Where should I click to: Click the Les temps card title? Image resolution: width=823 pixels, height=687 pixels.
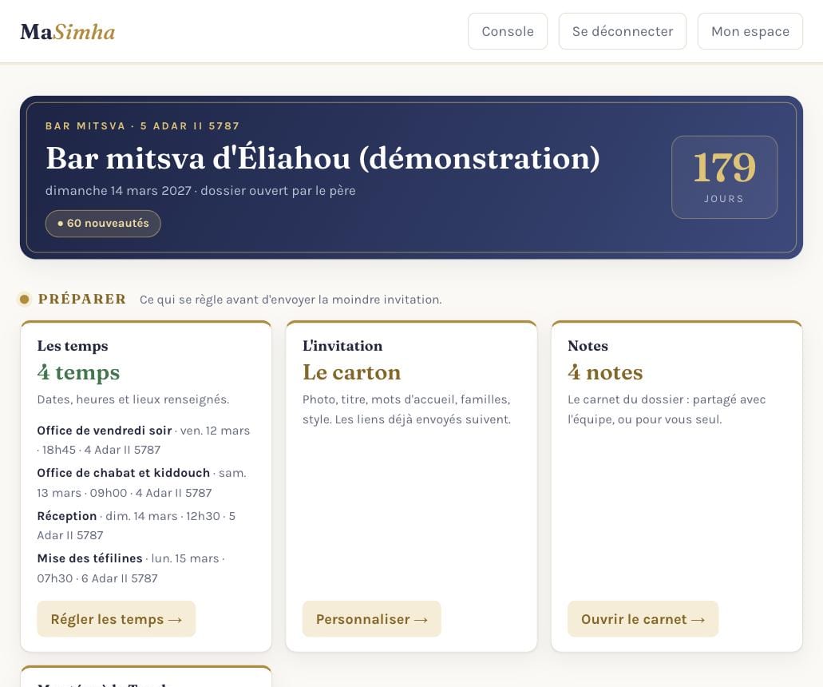coord(73,346)
